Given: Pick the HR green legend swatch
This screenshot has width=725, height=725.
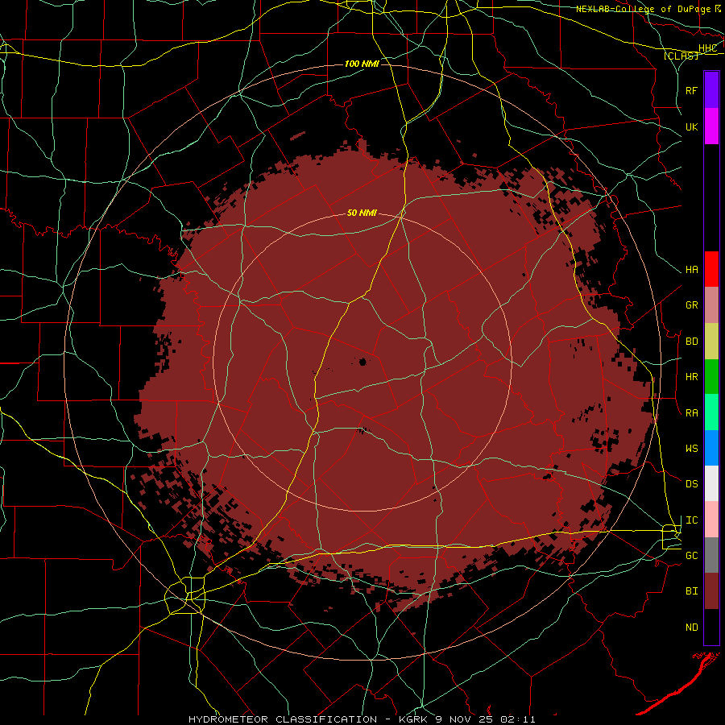Looking at the screenshot, I should (711, 377).
